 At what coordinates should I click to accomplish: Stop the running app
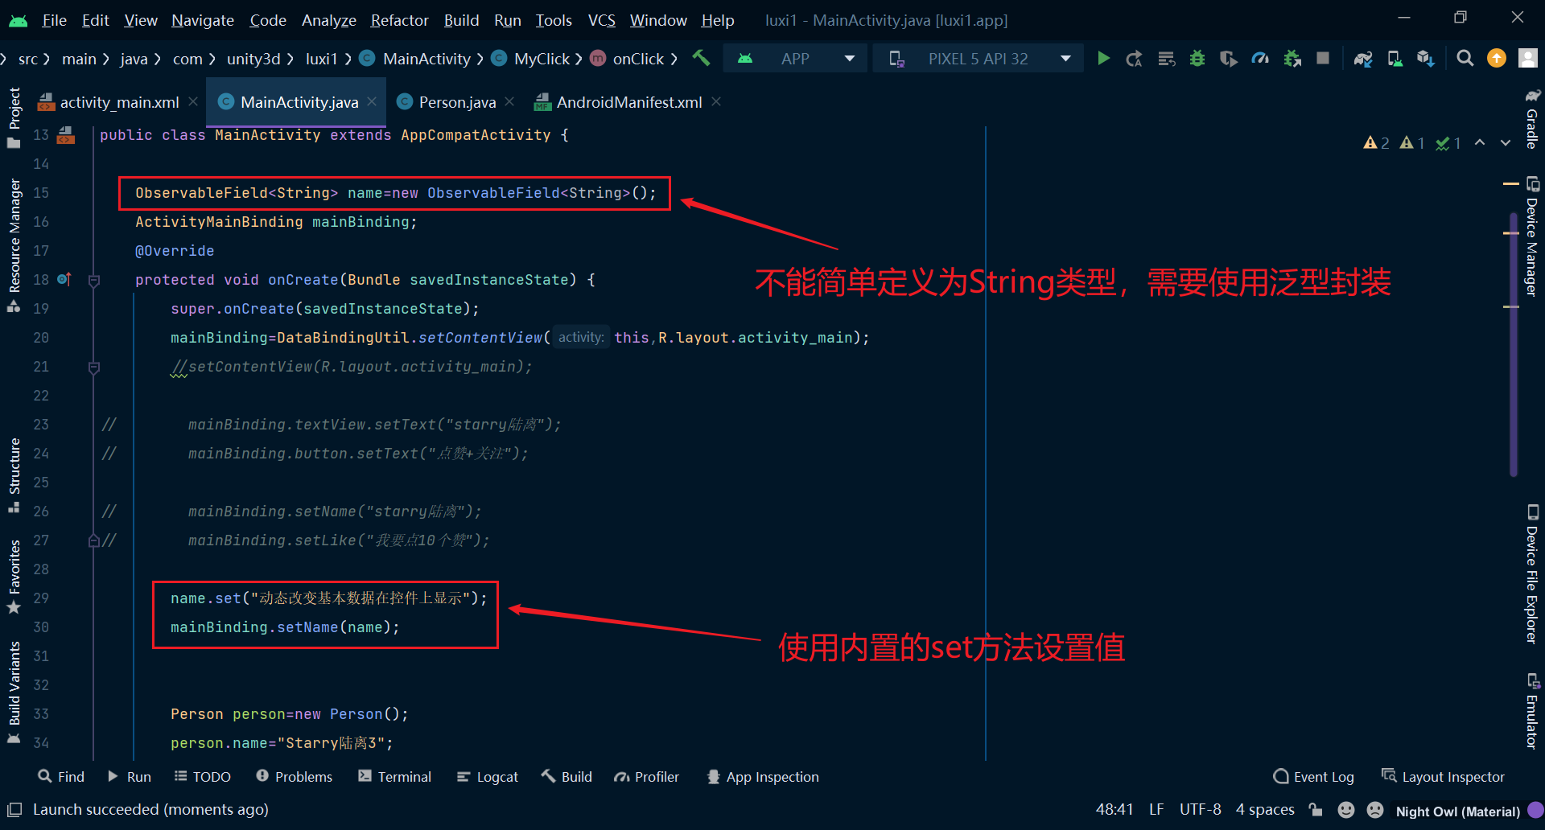click(1323, 58)
